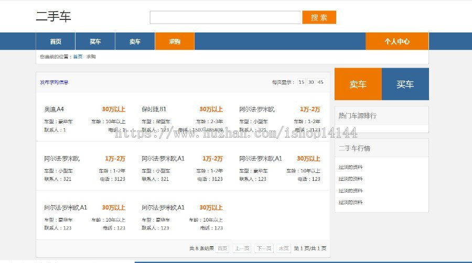Open the 卖车 tab in the navigation bar
The image size is (472, 263).
(x=135, y=41)
